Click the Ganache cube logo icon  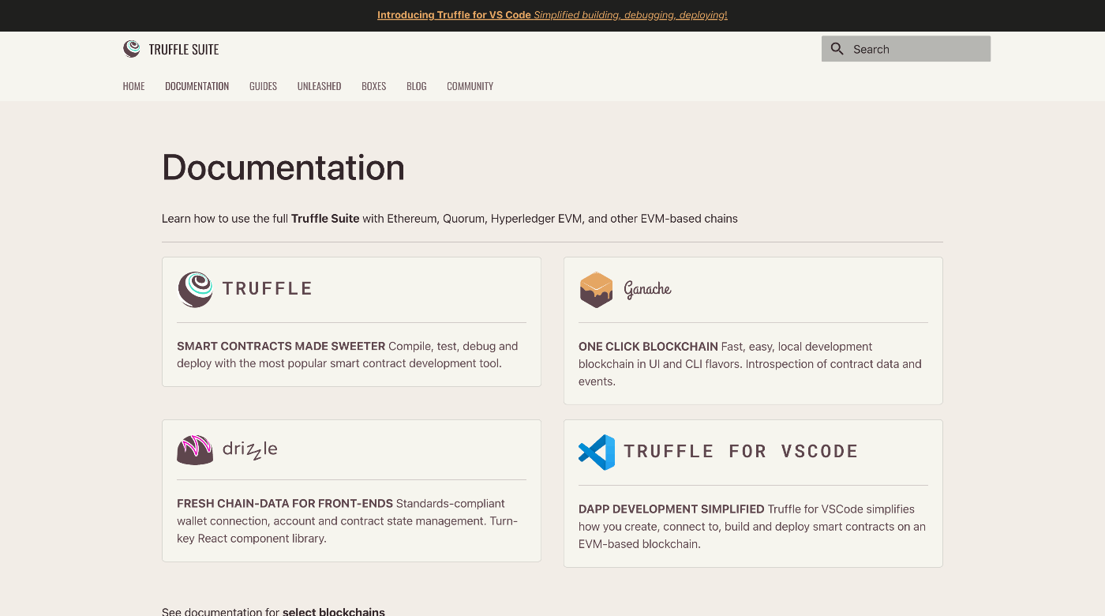596,289
